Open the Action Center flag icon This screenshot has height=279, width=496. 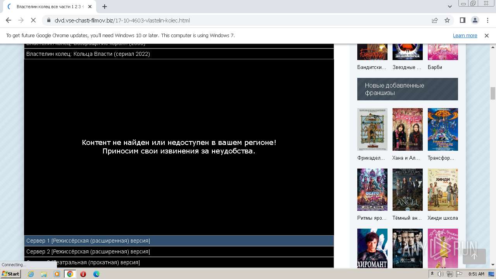[x=459, y=274]
